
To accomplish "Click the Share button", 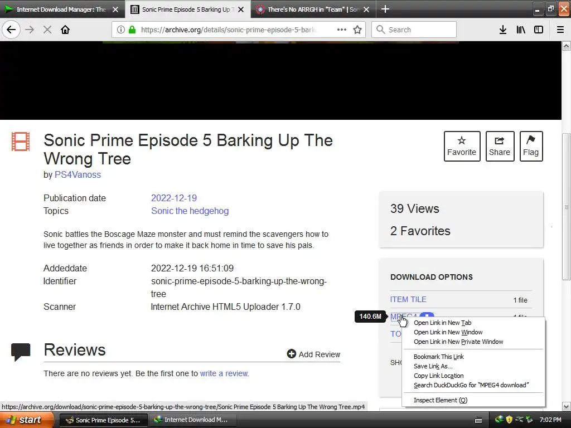I will click(500, 146).
